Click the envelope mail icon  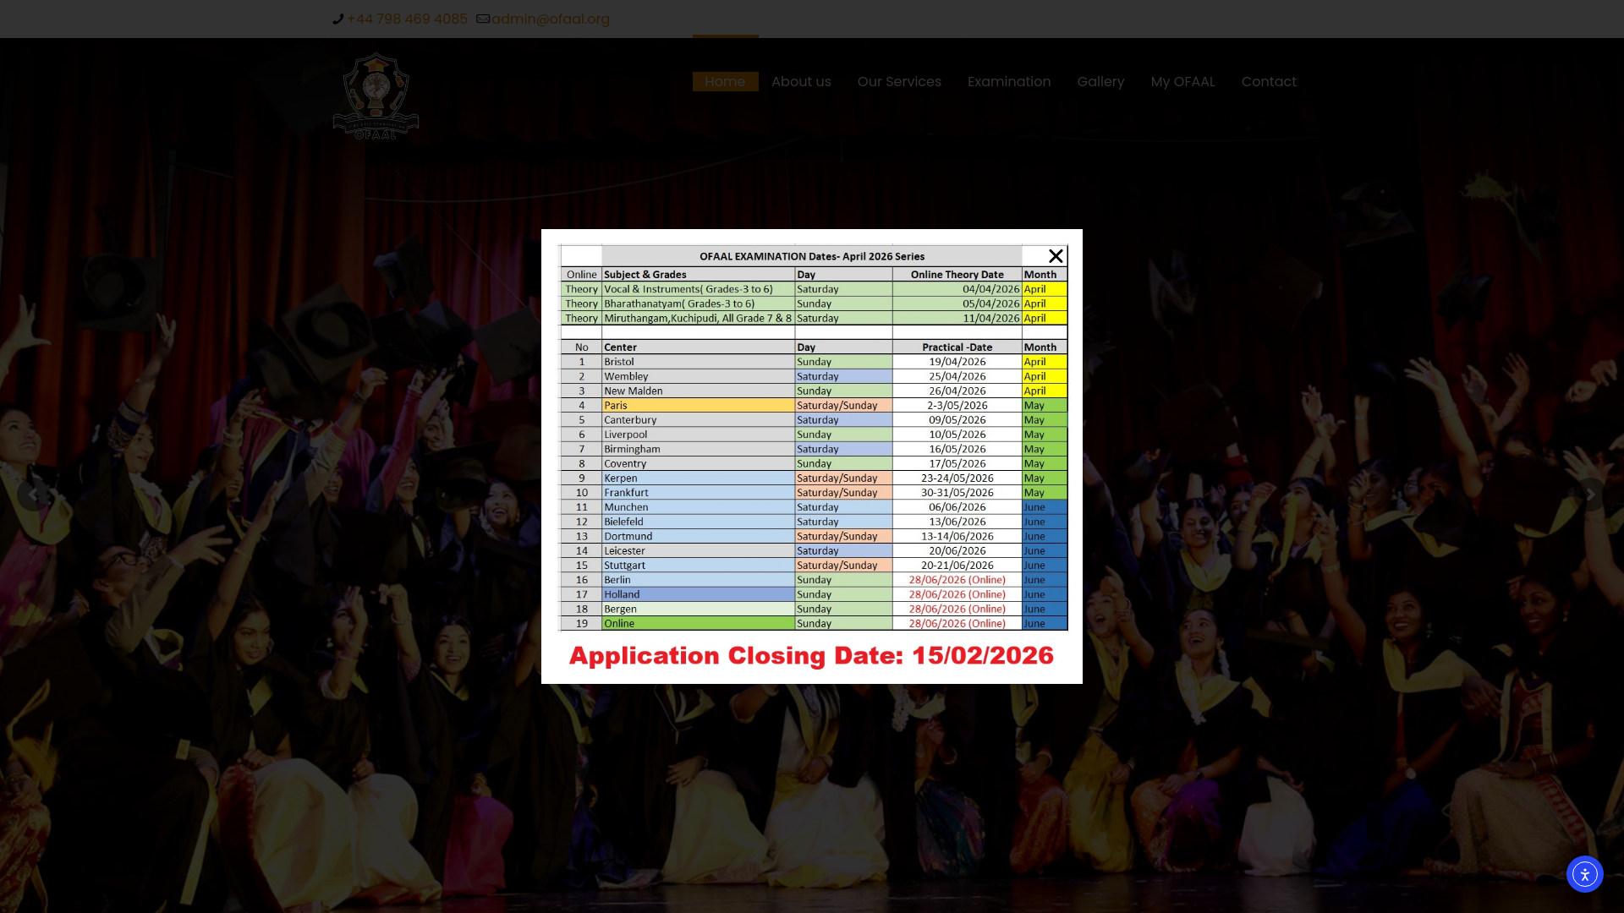pos(483,19)
